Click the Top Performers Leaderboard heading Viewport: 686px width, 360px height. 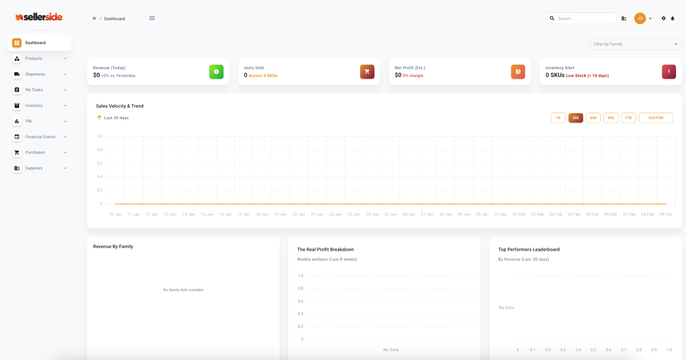point(529,249)
